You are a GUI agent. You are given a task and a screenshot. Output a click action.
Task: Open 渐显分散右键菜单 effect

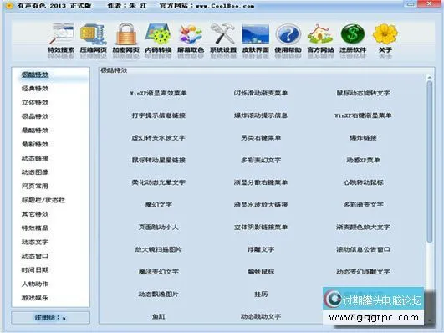pos(261,182)
